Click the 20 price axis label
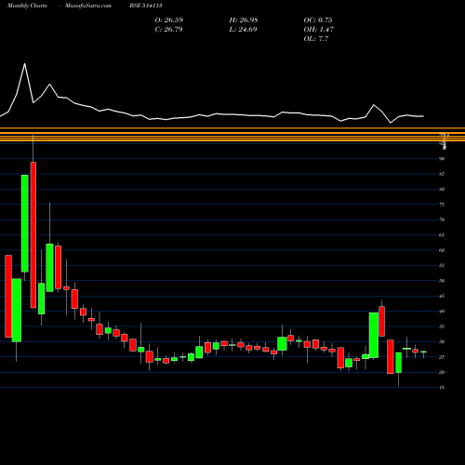465x465 pixels. point(442,372)
